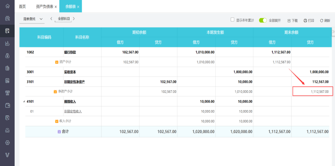Click 非限定性净资产 closing credit 112,567.00
The image size is (335, 166).
coord(321,82)
